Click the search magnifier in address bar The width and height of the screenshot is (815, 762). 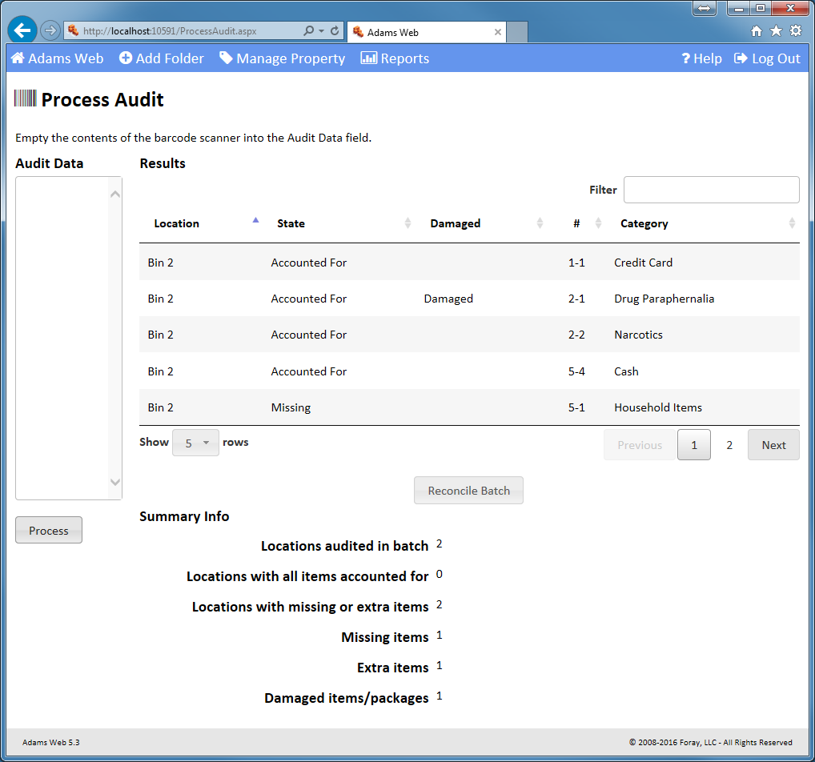click(309, 31)
